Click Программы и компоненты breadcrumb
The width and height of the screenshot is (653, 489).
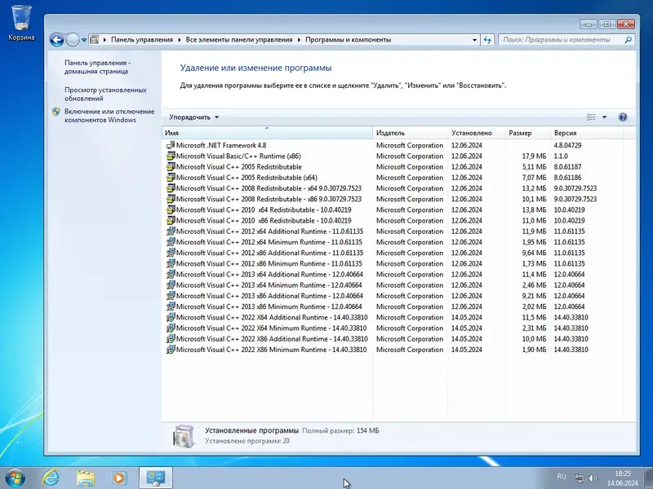[349, 40]
